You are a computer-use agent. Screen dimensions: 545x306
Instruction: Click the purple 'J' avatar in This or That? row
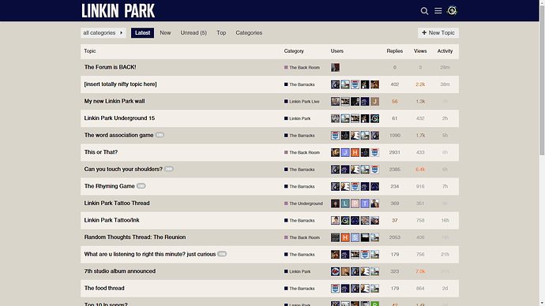click(345, 152)
